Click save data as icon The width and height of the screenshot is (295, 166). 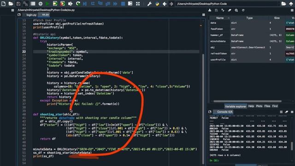223,10
